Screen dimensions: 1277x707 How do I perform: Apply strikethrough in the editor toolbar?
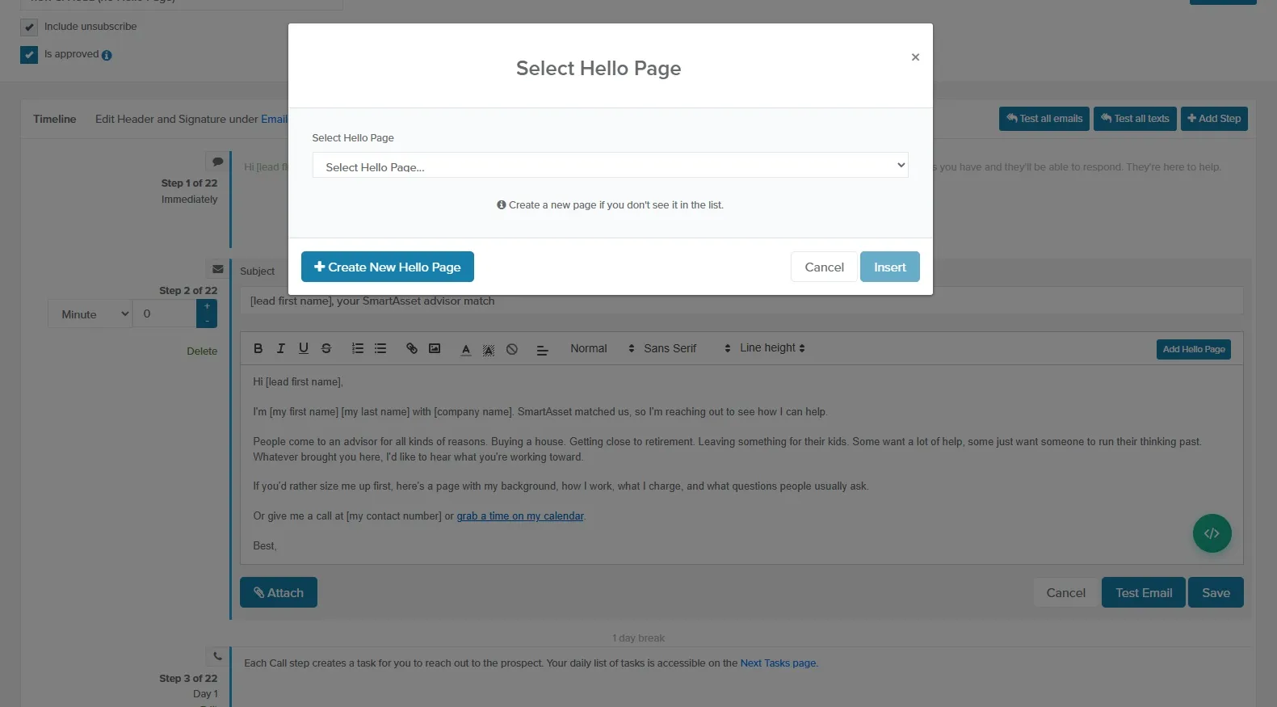pyautogui.click(x=326, y=348)
